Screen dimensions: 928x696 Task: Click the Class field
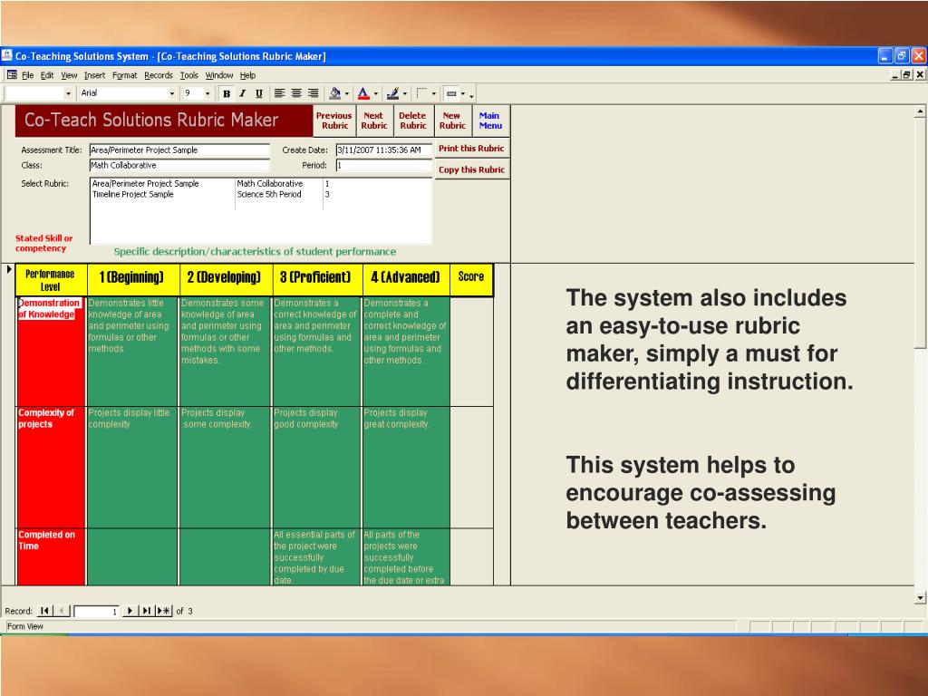179,166
